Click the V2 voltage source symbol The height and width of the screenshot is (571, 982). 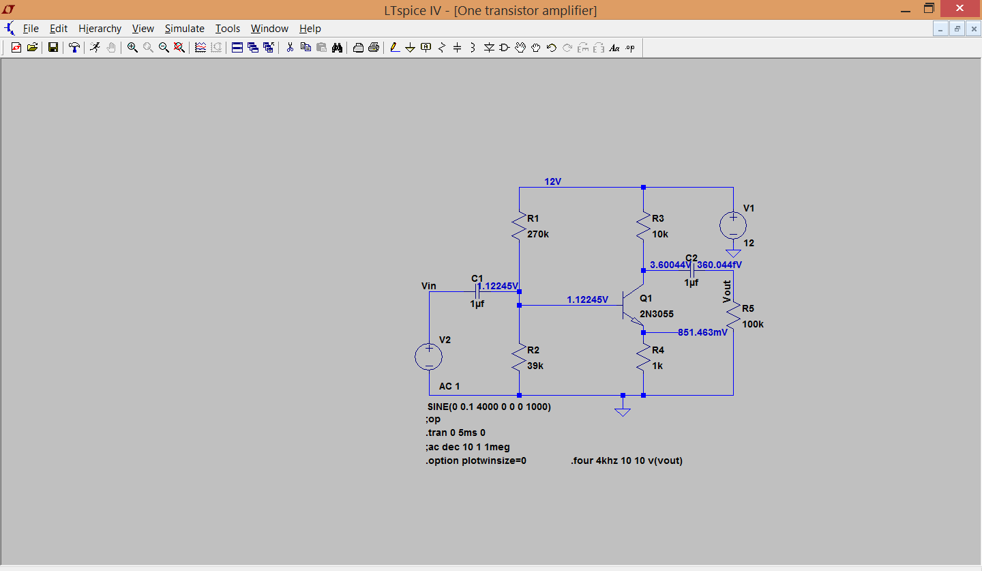[429, 357]
